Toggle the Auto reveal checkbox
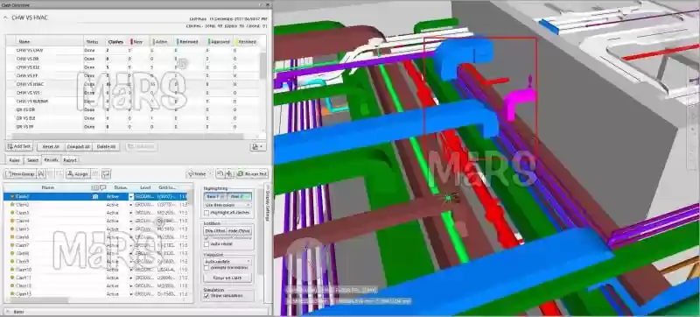700x317 pixels. pos(206,244)
